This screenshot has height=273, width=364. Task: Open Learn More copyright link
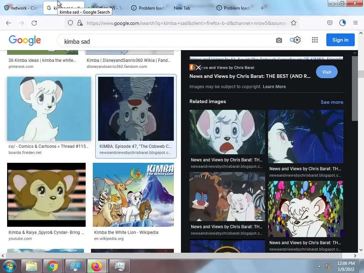(274, 87)
